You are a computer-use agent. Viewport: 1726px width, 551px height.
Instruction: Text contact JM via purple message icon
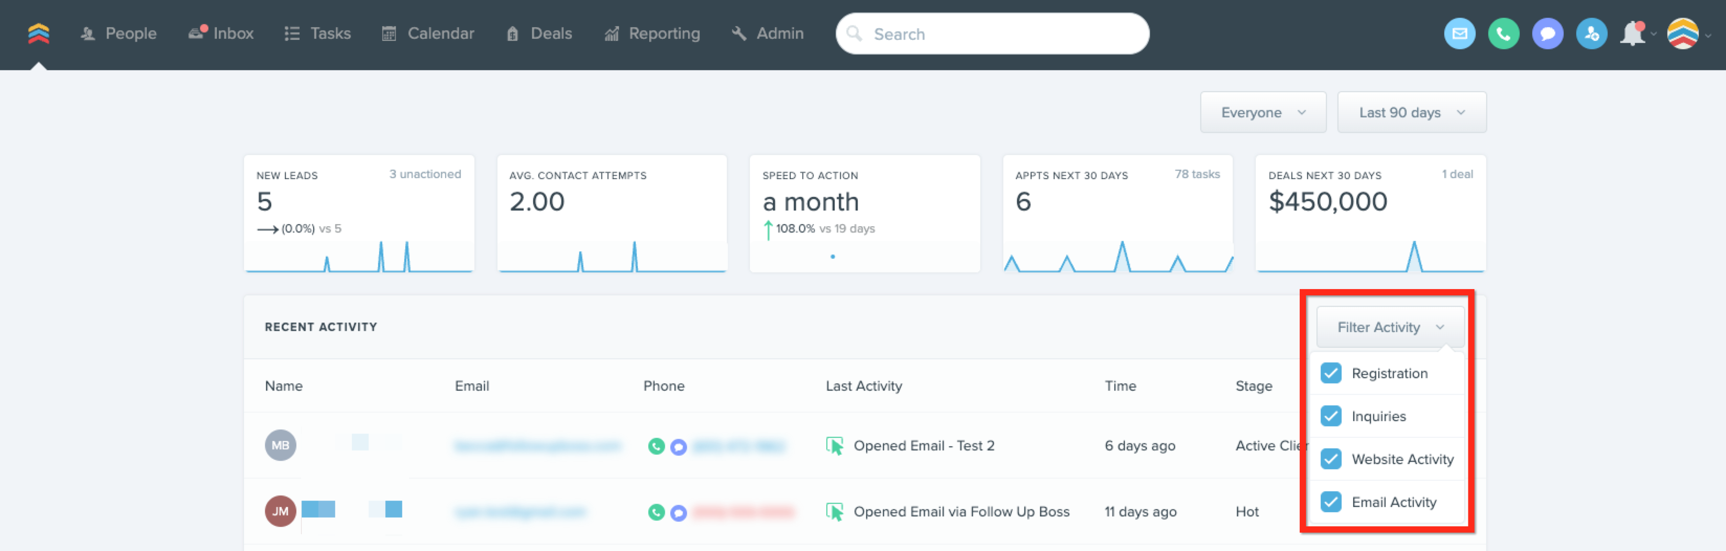click(x=679, y=513)
